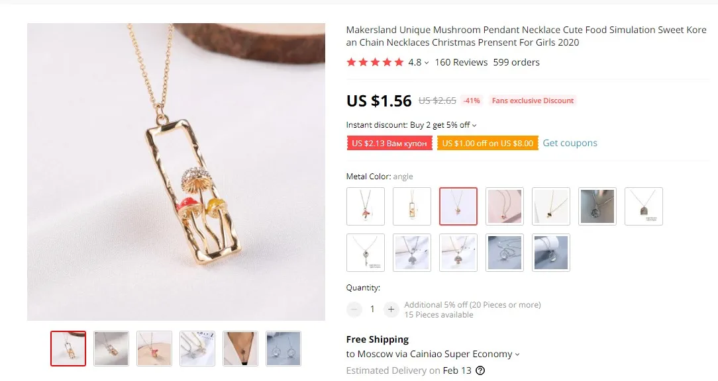Show the necklace worn on neck thumbnail
This screenshot has height=381, width=718.
point(240,349)
